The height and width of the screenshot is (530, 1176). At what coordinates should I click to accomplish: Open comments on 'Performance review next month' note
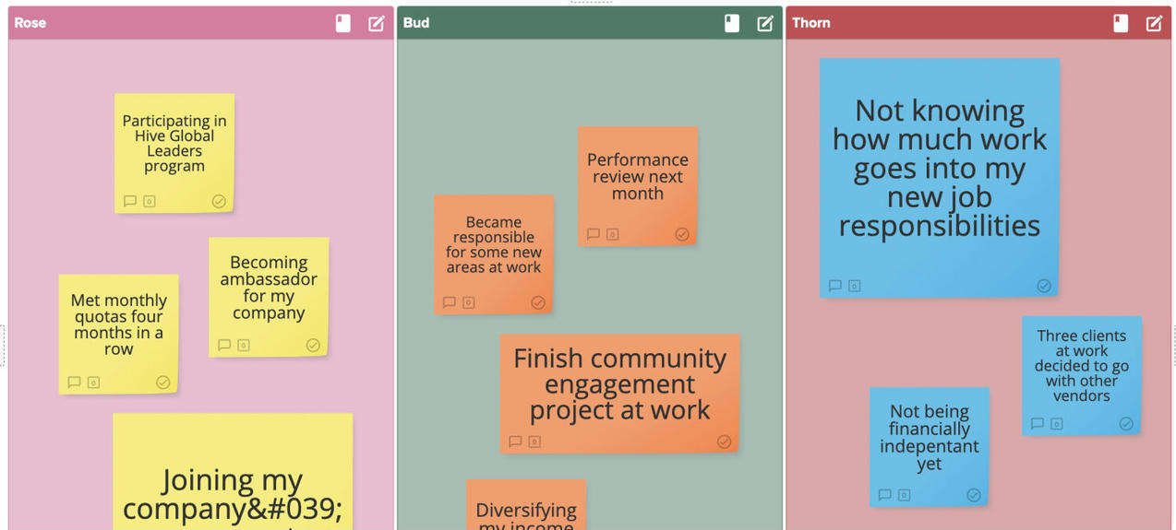coord(594,234)
